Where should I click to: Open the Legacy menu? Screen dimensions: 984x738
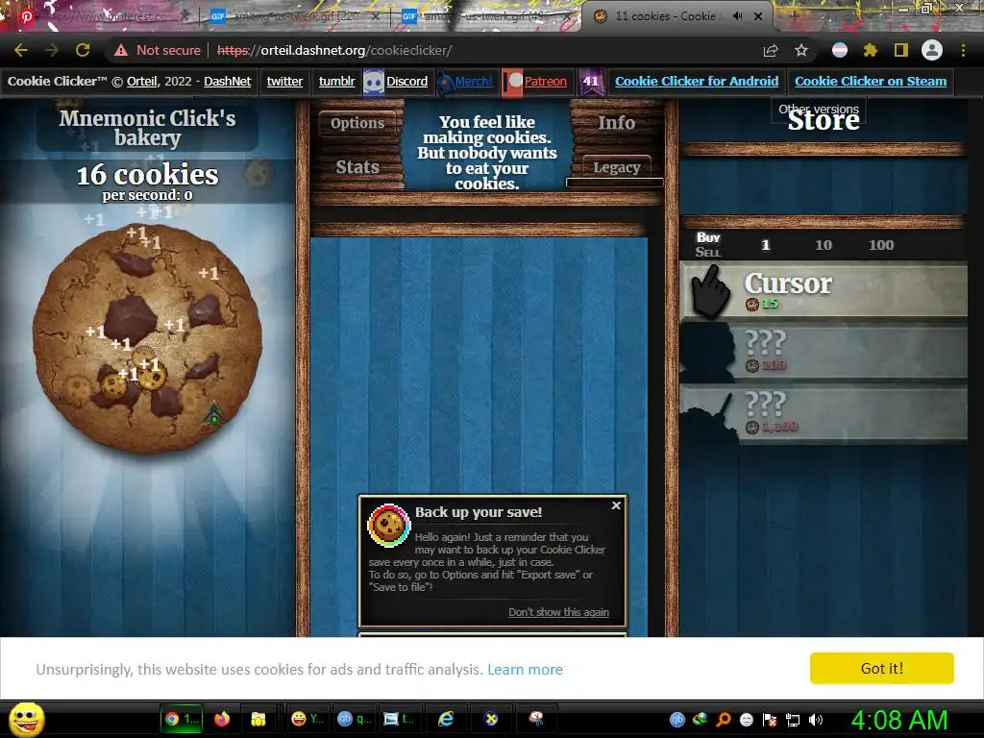[616, 167]
